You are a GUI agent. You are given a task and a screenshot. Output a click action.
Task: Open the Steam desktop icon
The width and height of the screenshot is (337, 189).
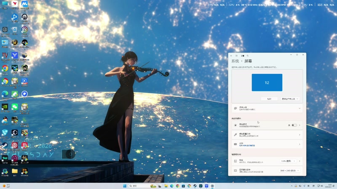click(x=5, y=145)
